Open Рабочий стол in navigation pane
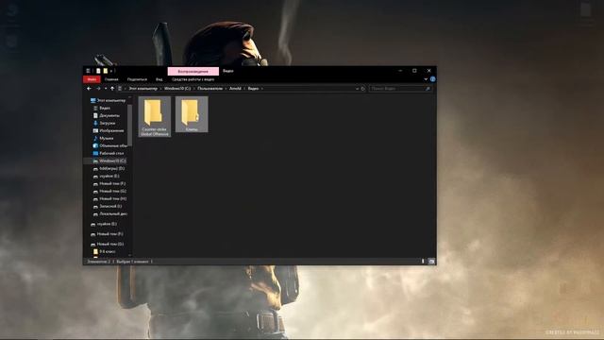This screenshot has width=604, height=340. 109,153
